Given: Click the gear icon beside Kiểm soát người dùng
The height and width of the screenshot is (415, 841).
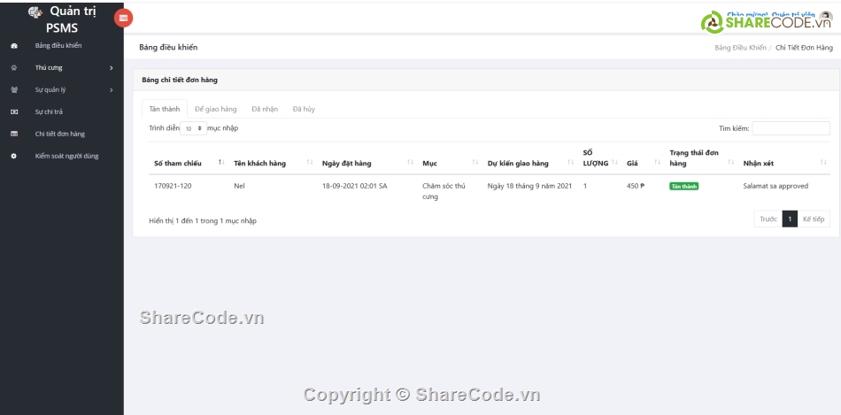Looking at the screenshot, I should [13, 156].
